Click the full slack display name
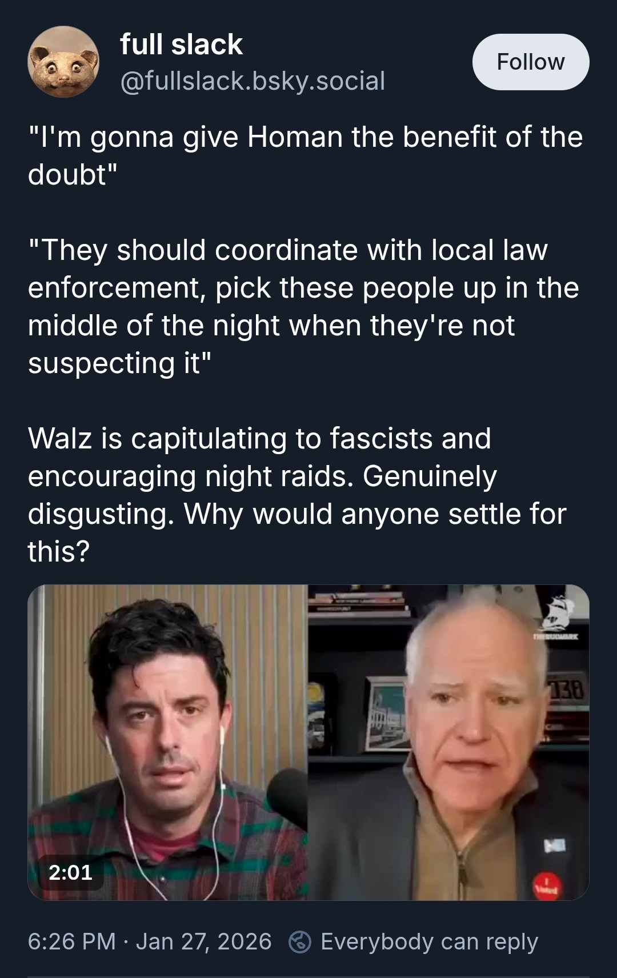The width and height of the screenshot is (617, 978). coord(181,45)
